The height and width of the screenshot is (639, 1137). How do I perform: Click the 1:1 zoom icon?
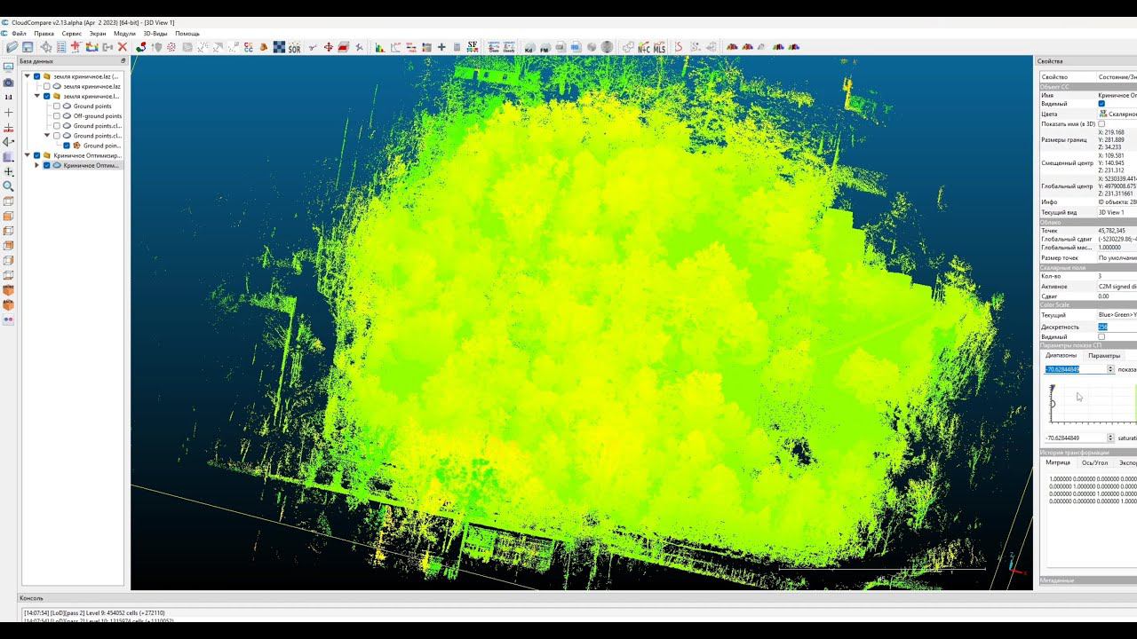click(x=8, y=97)
